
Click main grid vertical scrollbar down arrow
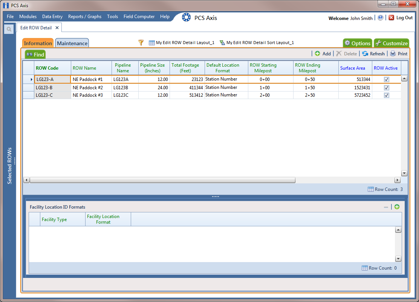click(x=404, y=173)
